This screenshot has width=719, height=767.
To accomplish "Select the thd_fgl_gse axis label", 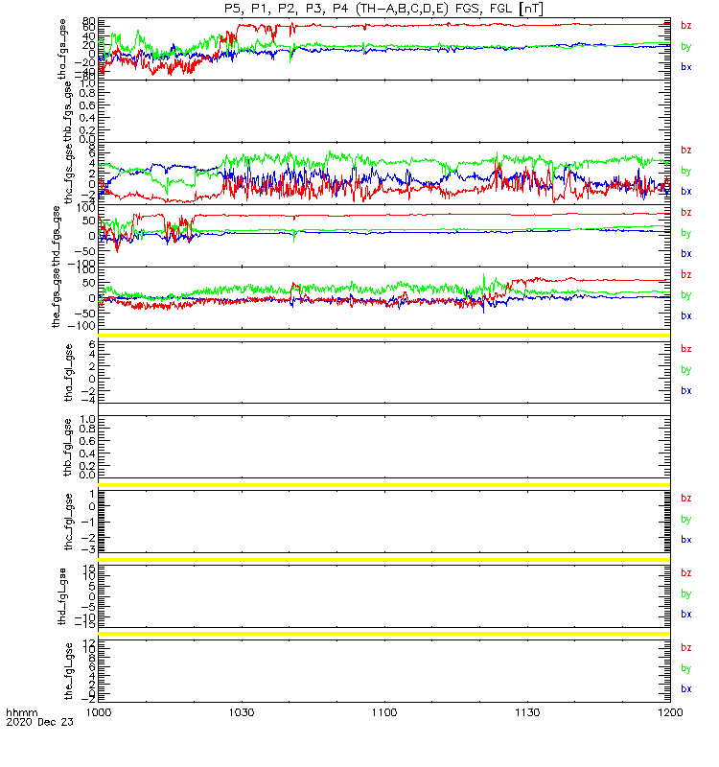I will click(62, 596).
